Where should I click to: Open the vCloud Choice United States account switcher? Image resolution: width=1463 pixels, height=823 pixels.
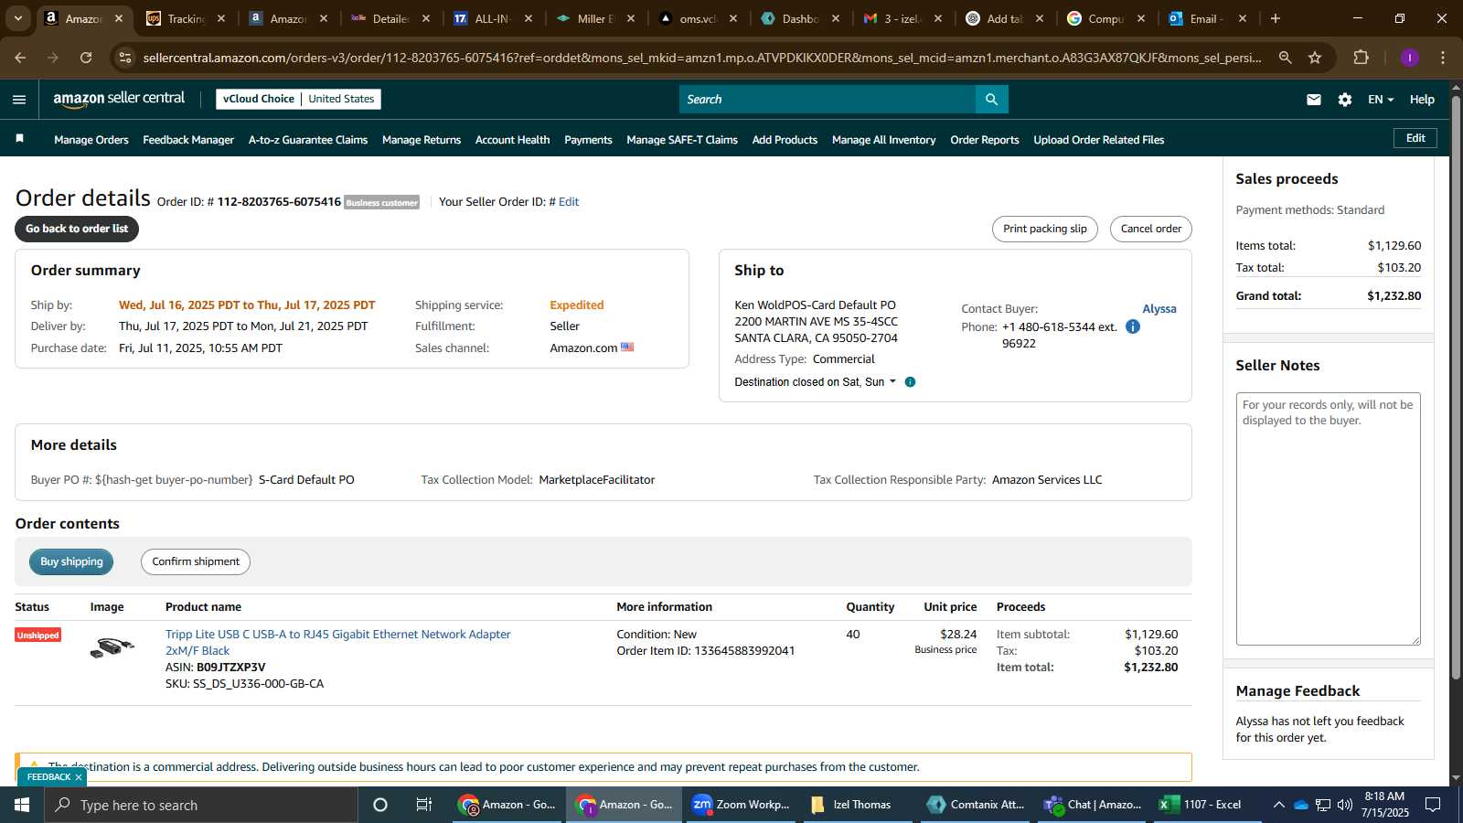point(298,99)
